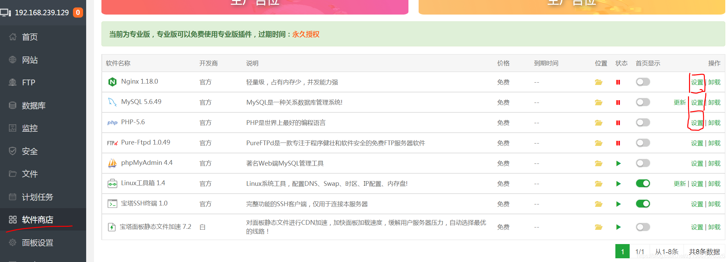This screenshot has height=262, width=728.
Task: Click 更新 for MySQL
Action: coord(680,103)
